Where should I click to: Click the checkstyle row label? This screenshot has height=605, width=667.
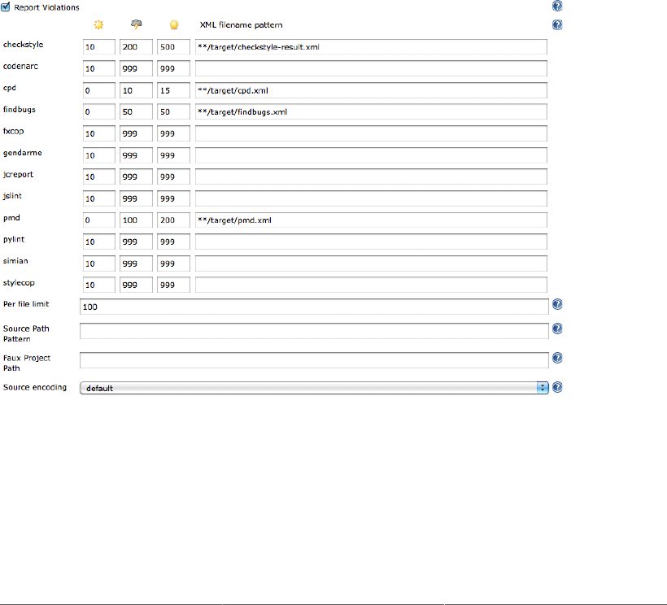click(23, 45)
